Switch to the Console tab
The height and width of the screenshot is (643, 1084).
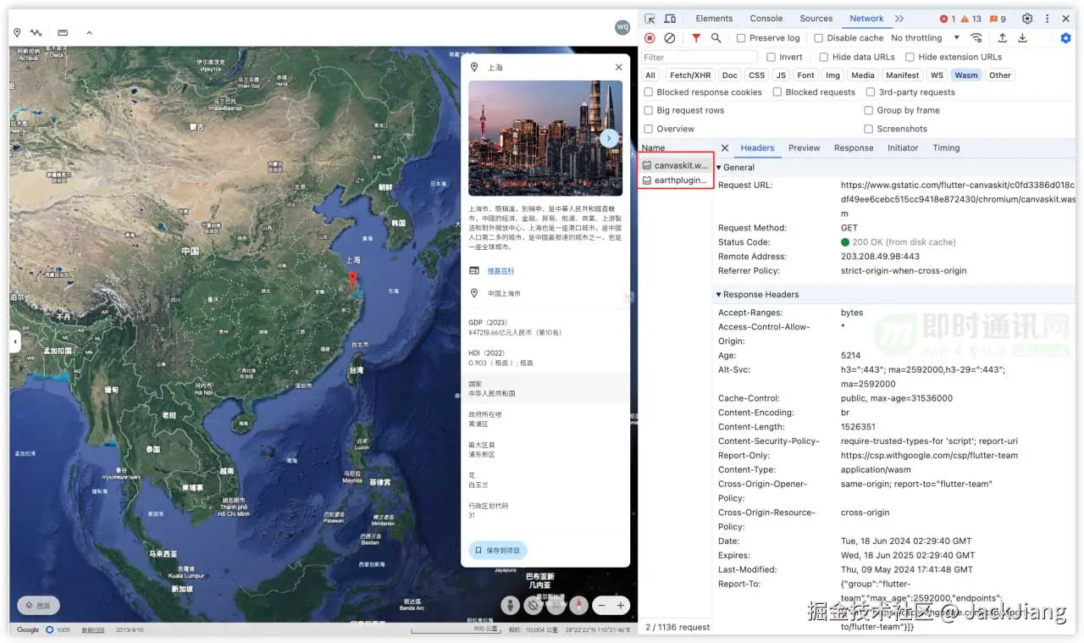pos(766,19)
